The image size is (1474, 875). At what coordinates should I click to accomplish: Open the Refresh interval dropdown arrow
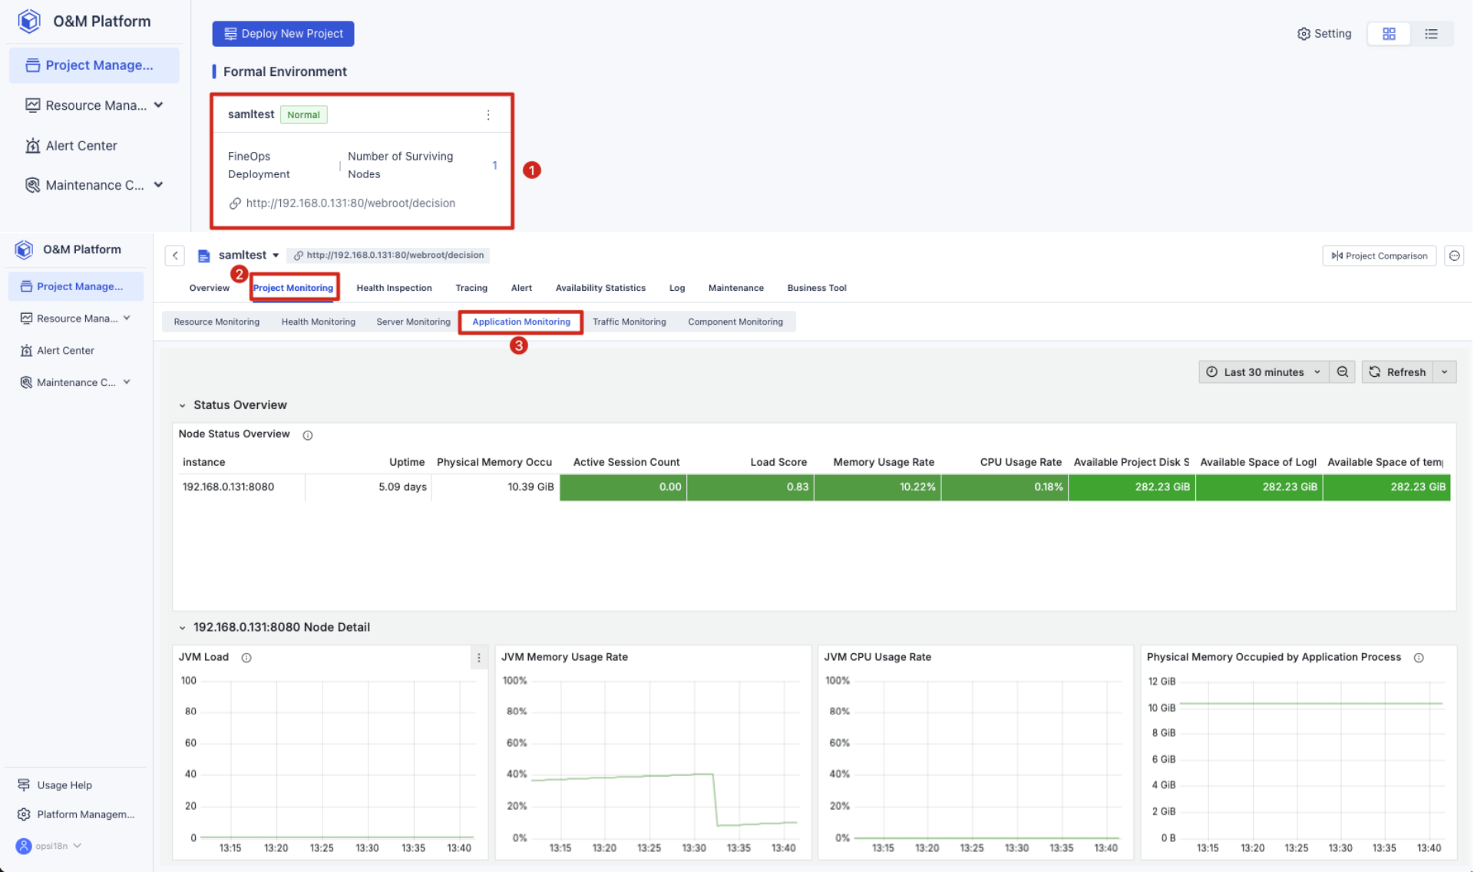[x=1445, y=371]
